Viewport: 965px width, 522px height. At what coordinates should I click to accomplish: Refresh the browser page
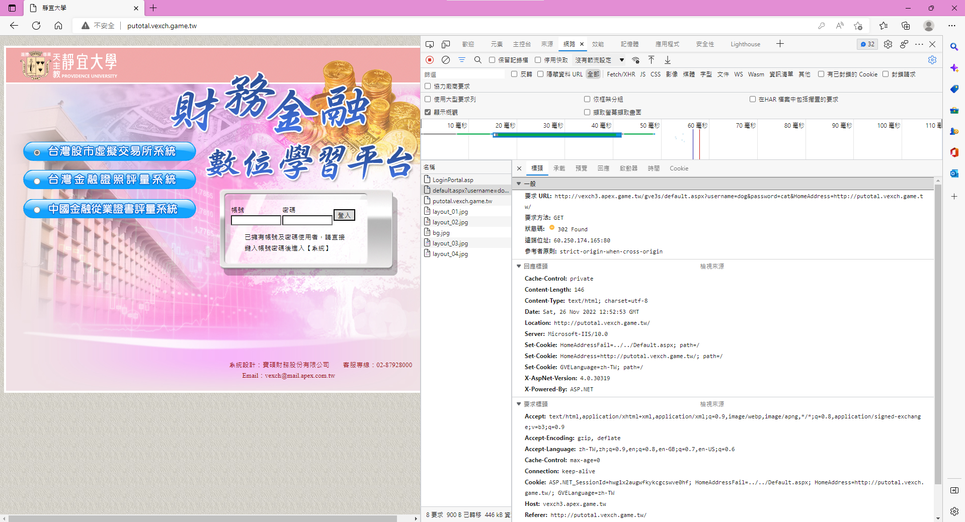[36, 26]
